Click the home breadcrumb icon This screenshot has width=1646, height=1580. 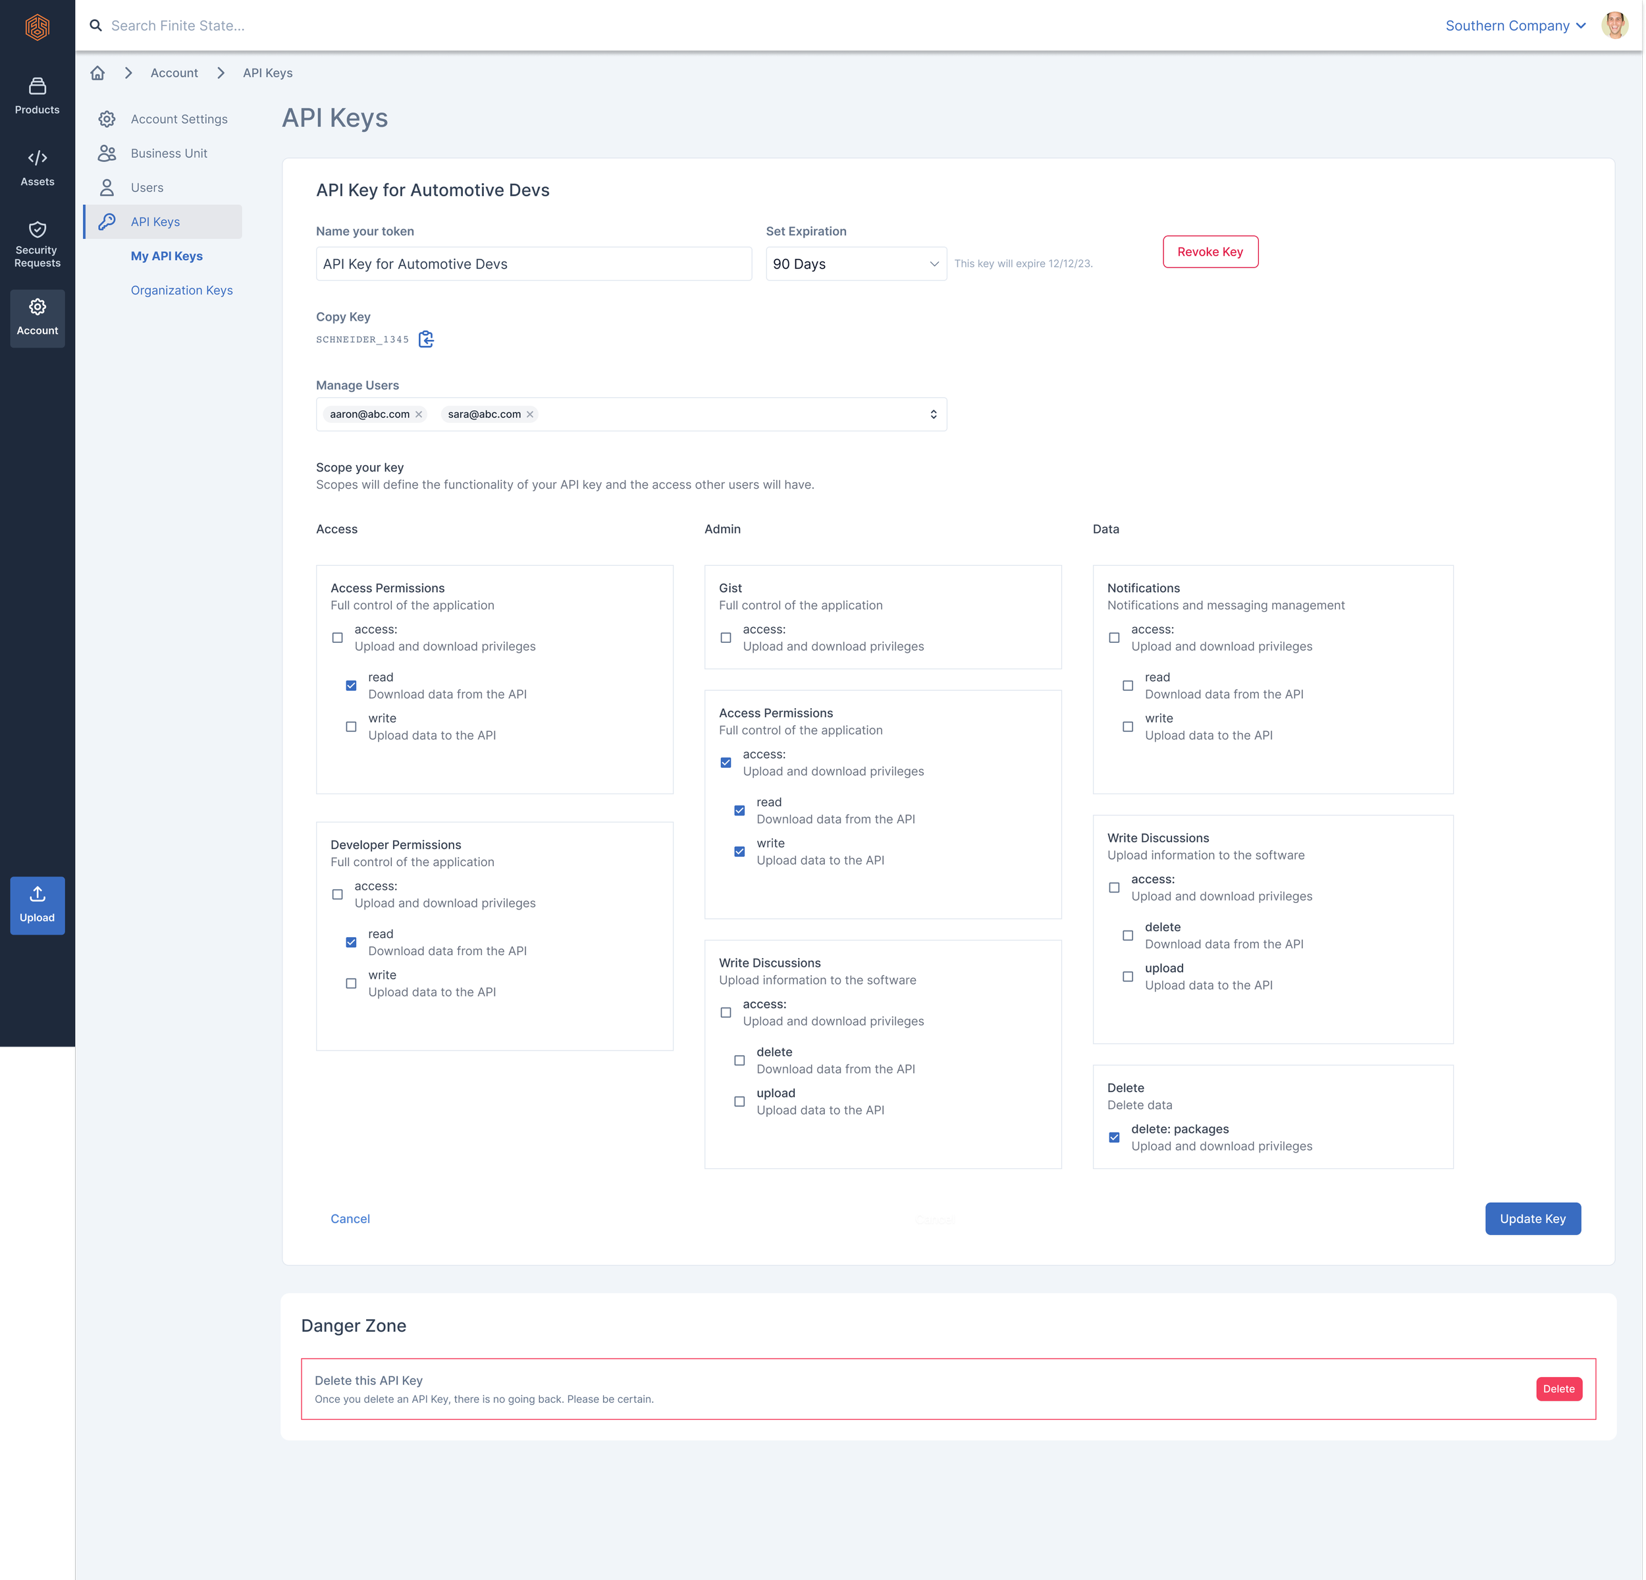(x=97, y=73)
